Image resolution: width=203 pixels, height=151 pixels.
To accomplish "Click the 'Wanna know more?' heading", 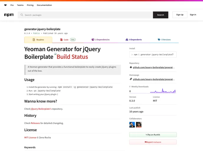I will coord(41,101).
